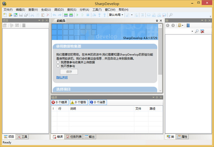Click the Rebuild Solution icon
Viewport: 214px width, 147px height.
71,15
